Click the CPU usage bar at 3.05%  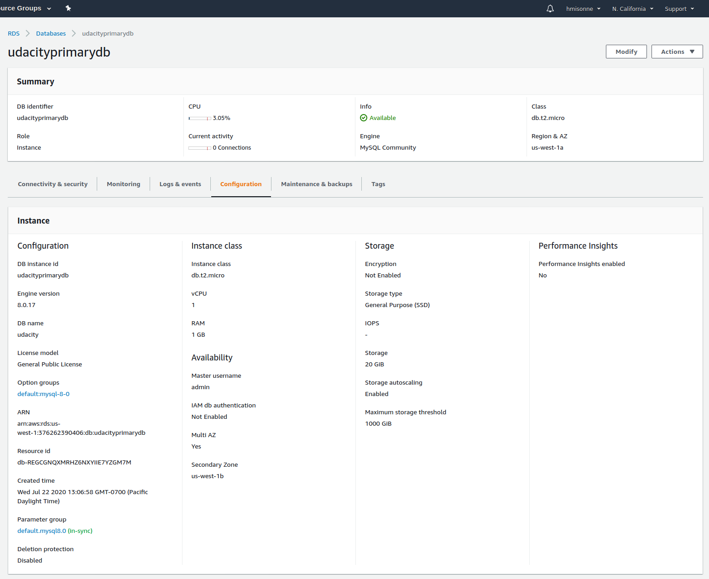click(200, 118)
